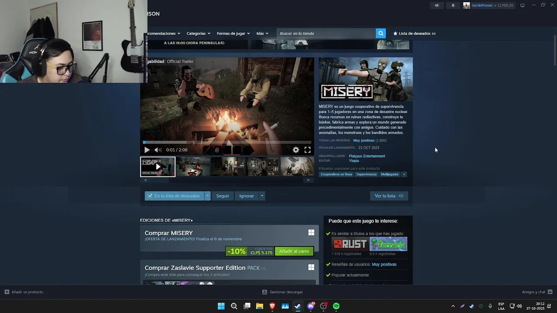This screenshot has width=557, height=313.
Task: Expand more tags with plus button
Action: click(x=404, y=174)
